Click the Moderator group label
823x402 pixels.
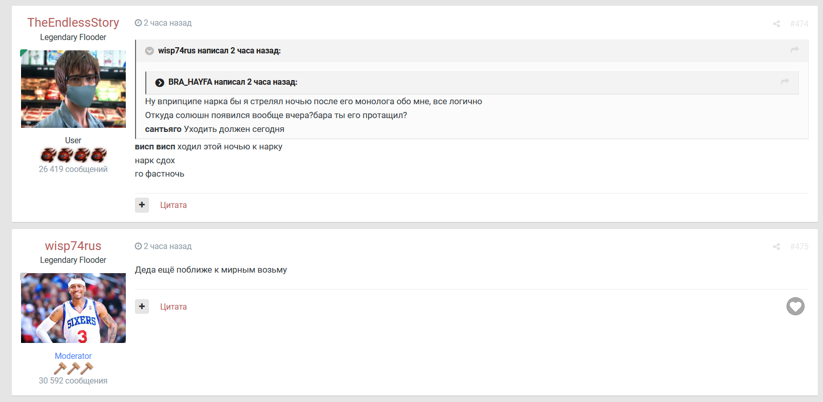[x=73, y=356]
